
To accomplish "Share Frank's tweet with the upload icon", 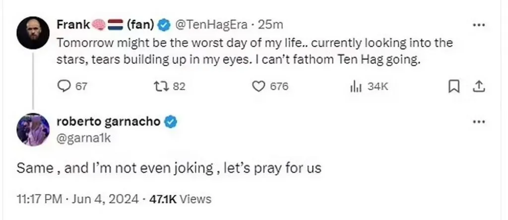I will coord(478,87).
